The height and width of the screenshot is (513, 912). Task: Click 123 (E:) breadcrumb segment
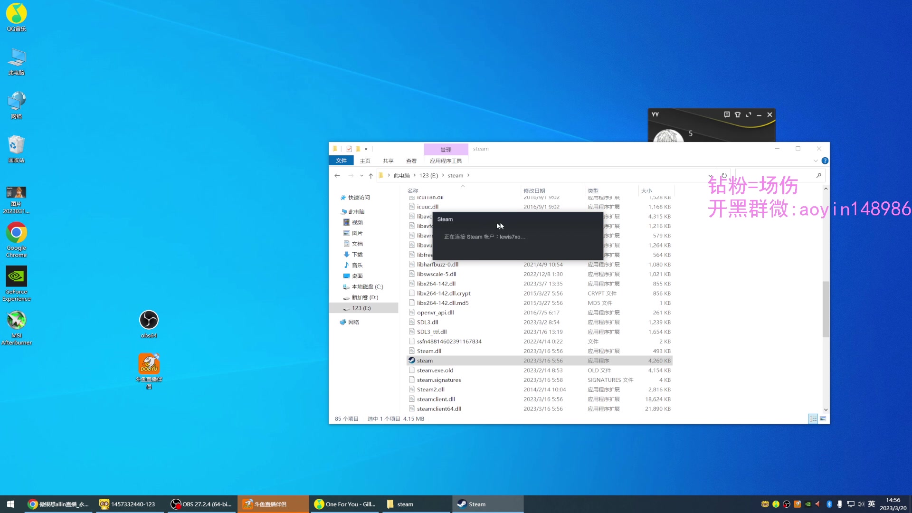pyautogui.click(x=428, y=175)
